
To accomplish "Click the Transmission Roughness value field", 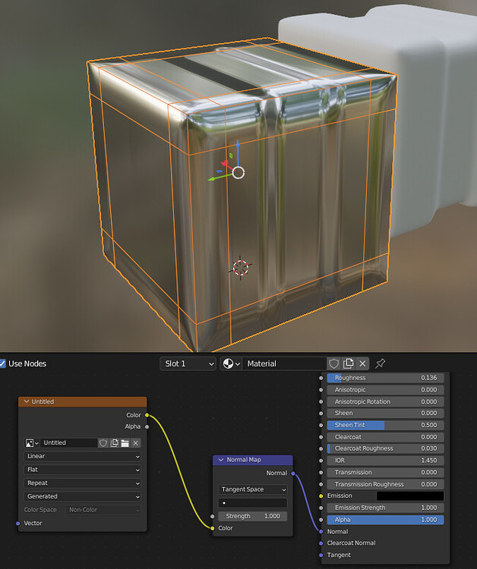I will (385, 484).
